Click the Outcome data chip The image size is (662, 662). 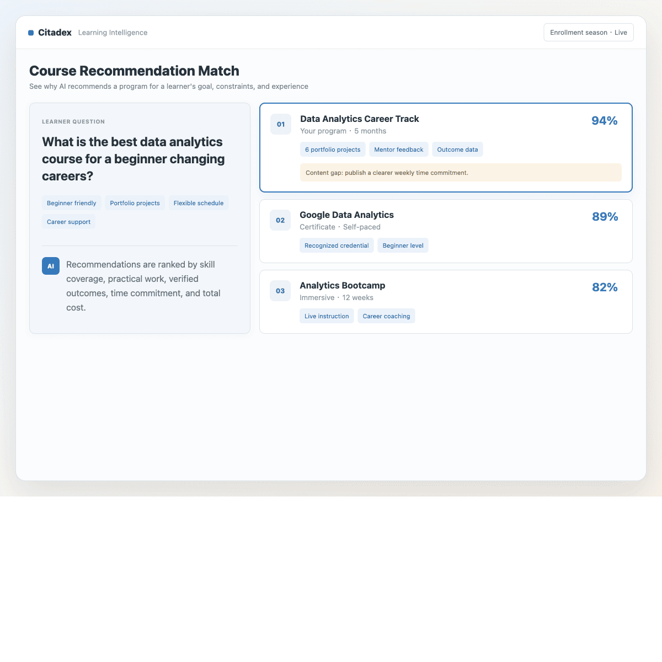[x=457, y=150]
